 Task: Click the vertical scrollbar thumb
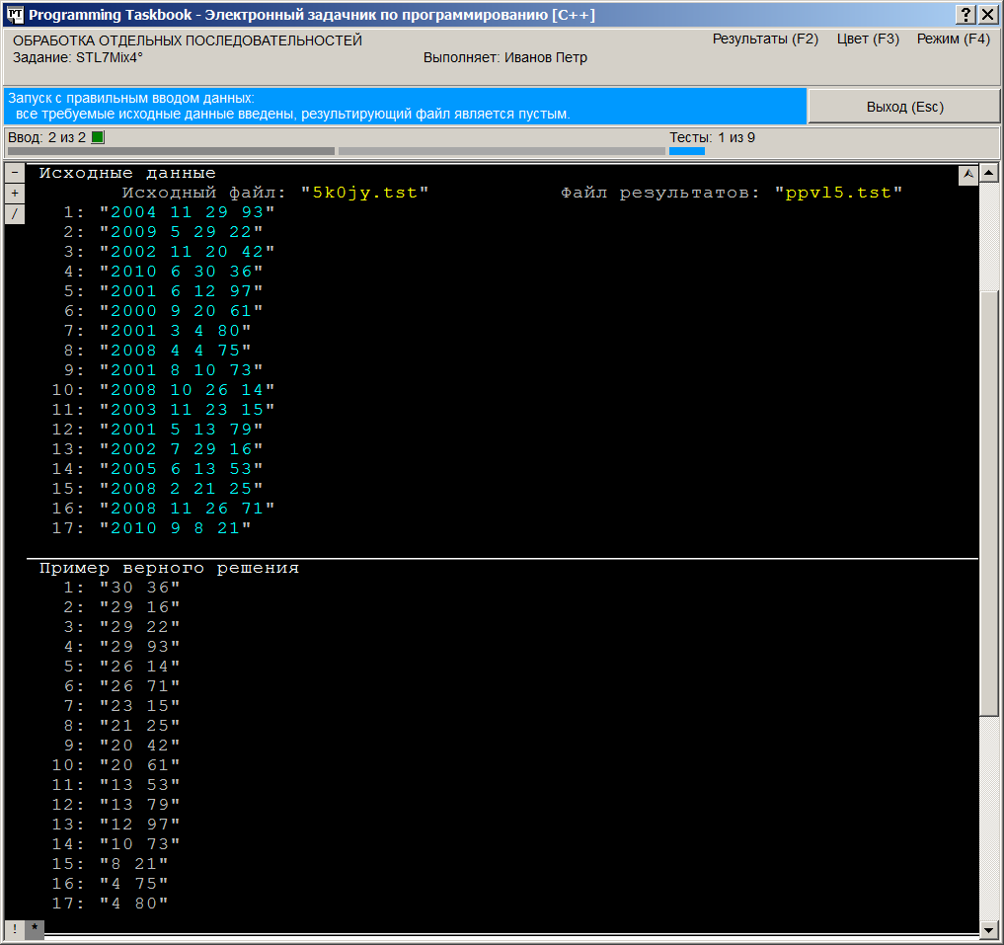click(989, 503)
